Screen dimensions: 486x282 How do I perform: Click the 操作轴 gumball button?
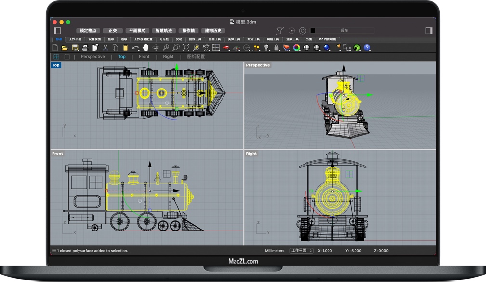(x=188, y=31)
